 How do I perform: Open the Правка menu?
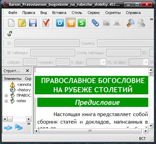point(29,13)
